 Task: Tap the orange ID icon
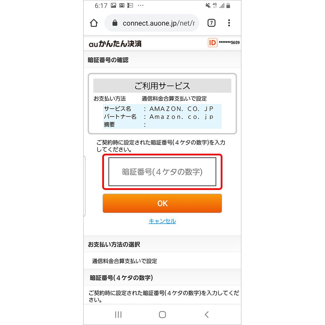tap(213, 43)
